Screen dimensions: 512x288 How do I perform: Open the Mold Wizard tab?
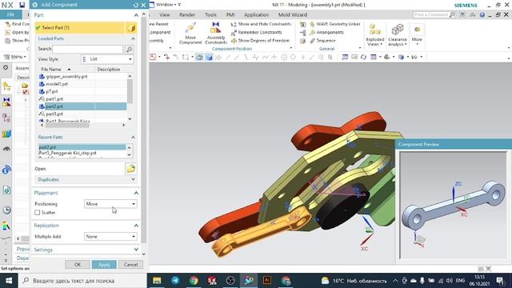[293, 14]
